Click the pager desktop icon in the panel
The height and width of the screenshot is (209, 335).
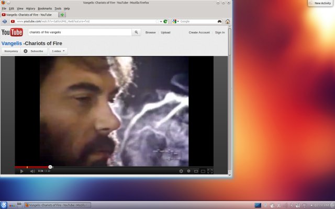pos(19,205)
